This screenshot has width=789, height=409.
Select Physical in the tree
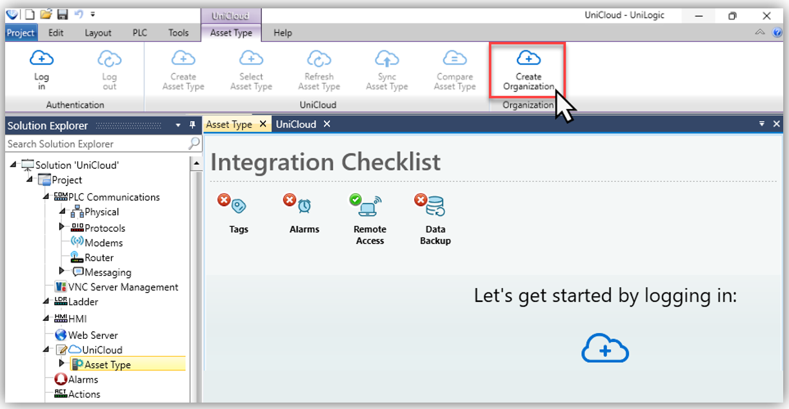click(101, 212)
